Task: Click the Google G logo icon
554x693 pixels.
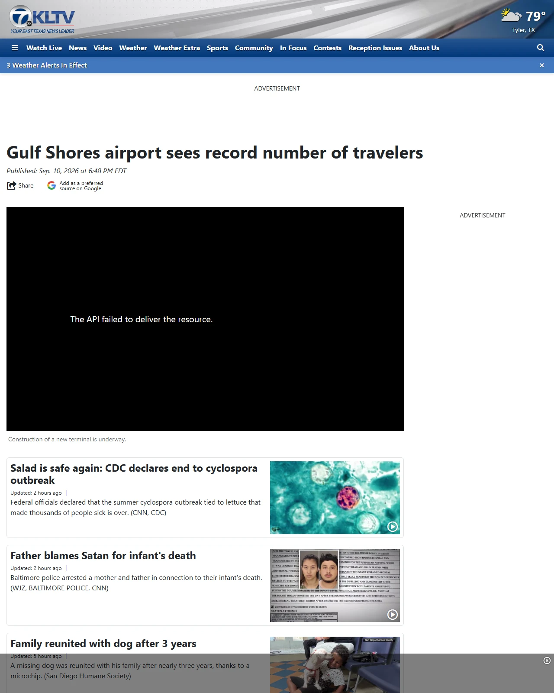Action: click(x=52, y=186)
